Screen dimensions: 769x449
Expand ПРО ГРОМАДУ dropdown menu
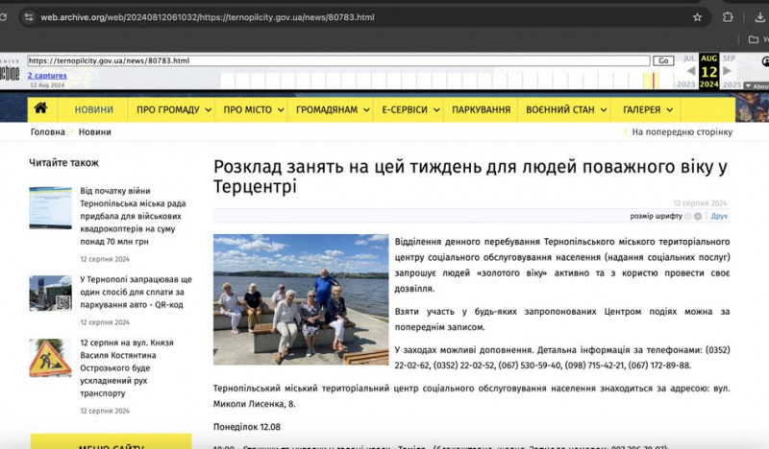[x=174, y=109]
